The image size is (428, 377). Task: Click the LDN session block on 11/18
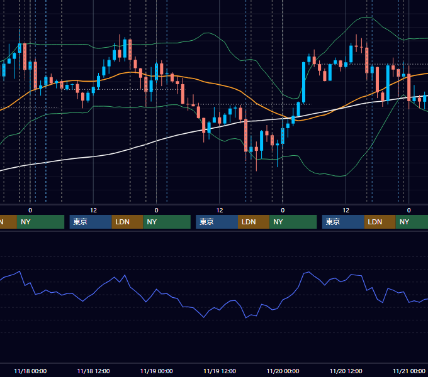[x=128, y=222]
